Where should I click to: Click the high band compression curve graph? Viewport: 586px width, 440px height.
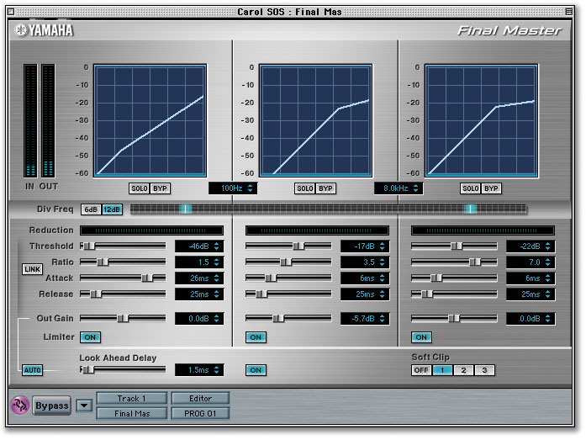(x=482, y=120)
